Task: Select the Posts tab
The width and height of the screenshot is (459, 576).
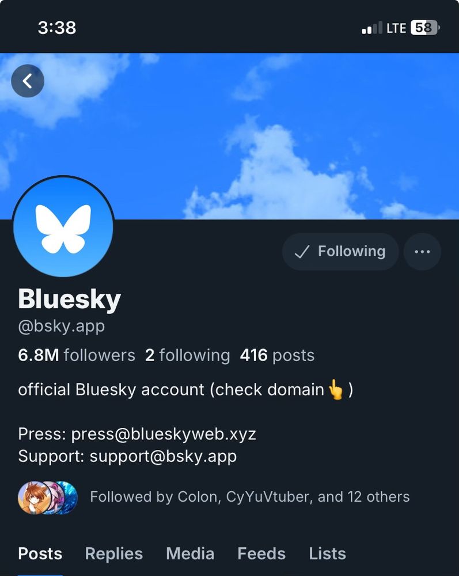Action: [40, 554]
